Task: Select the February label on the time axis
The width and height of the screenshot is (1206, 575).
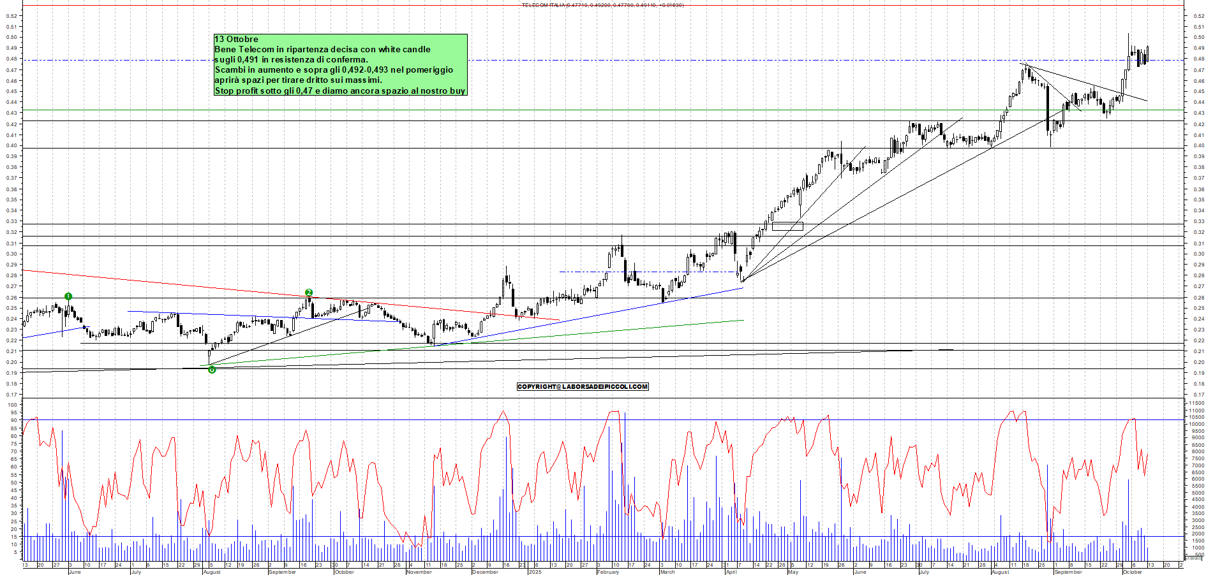Action: (608, 572)
